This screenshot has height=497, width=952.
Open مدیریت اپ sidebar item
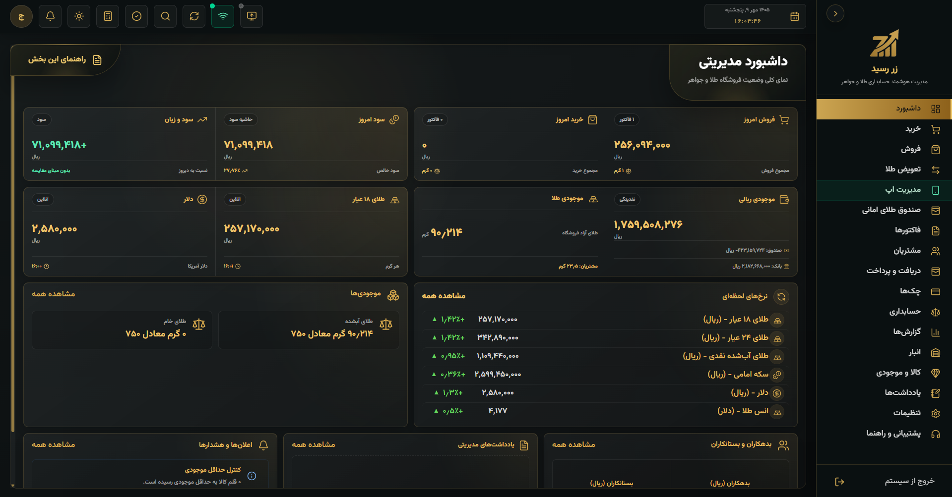pyautogui.click(x=884, y=190)
